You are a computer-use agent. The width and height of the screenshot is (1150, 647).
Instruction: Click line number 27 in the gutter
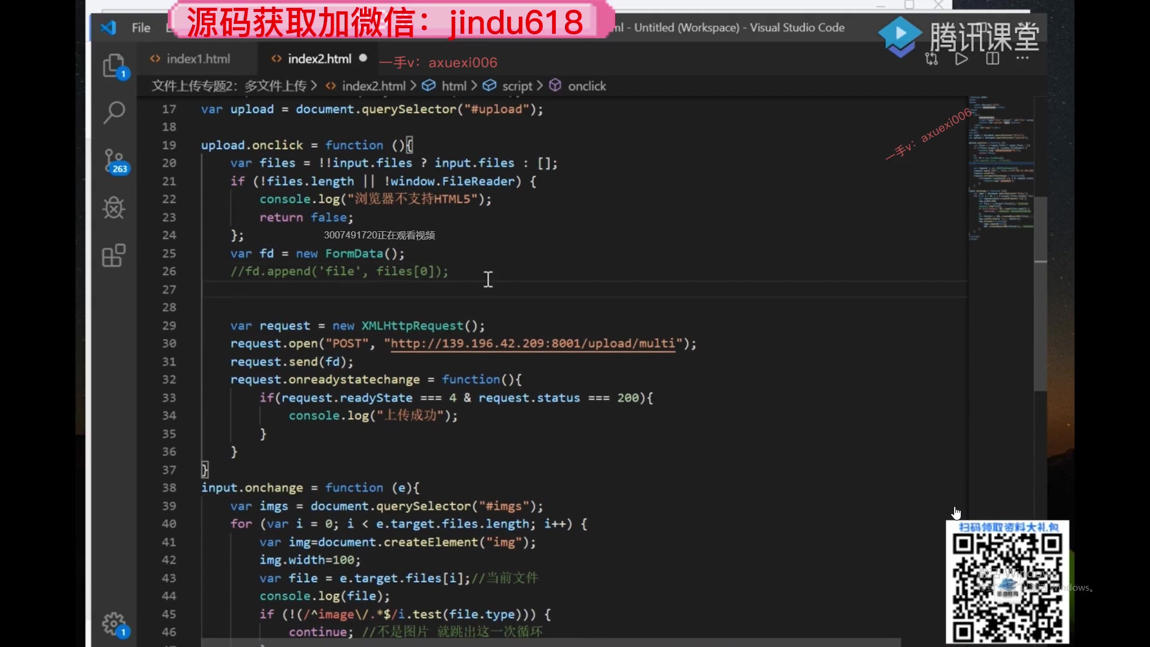pos(169,289)
